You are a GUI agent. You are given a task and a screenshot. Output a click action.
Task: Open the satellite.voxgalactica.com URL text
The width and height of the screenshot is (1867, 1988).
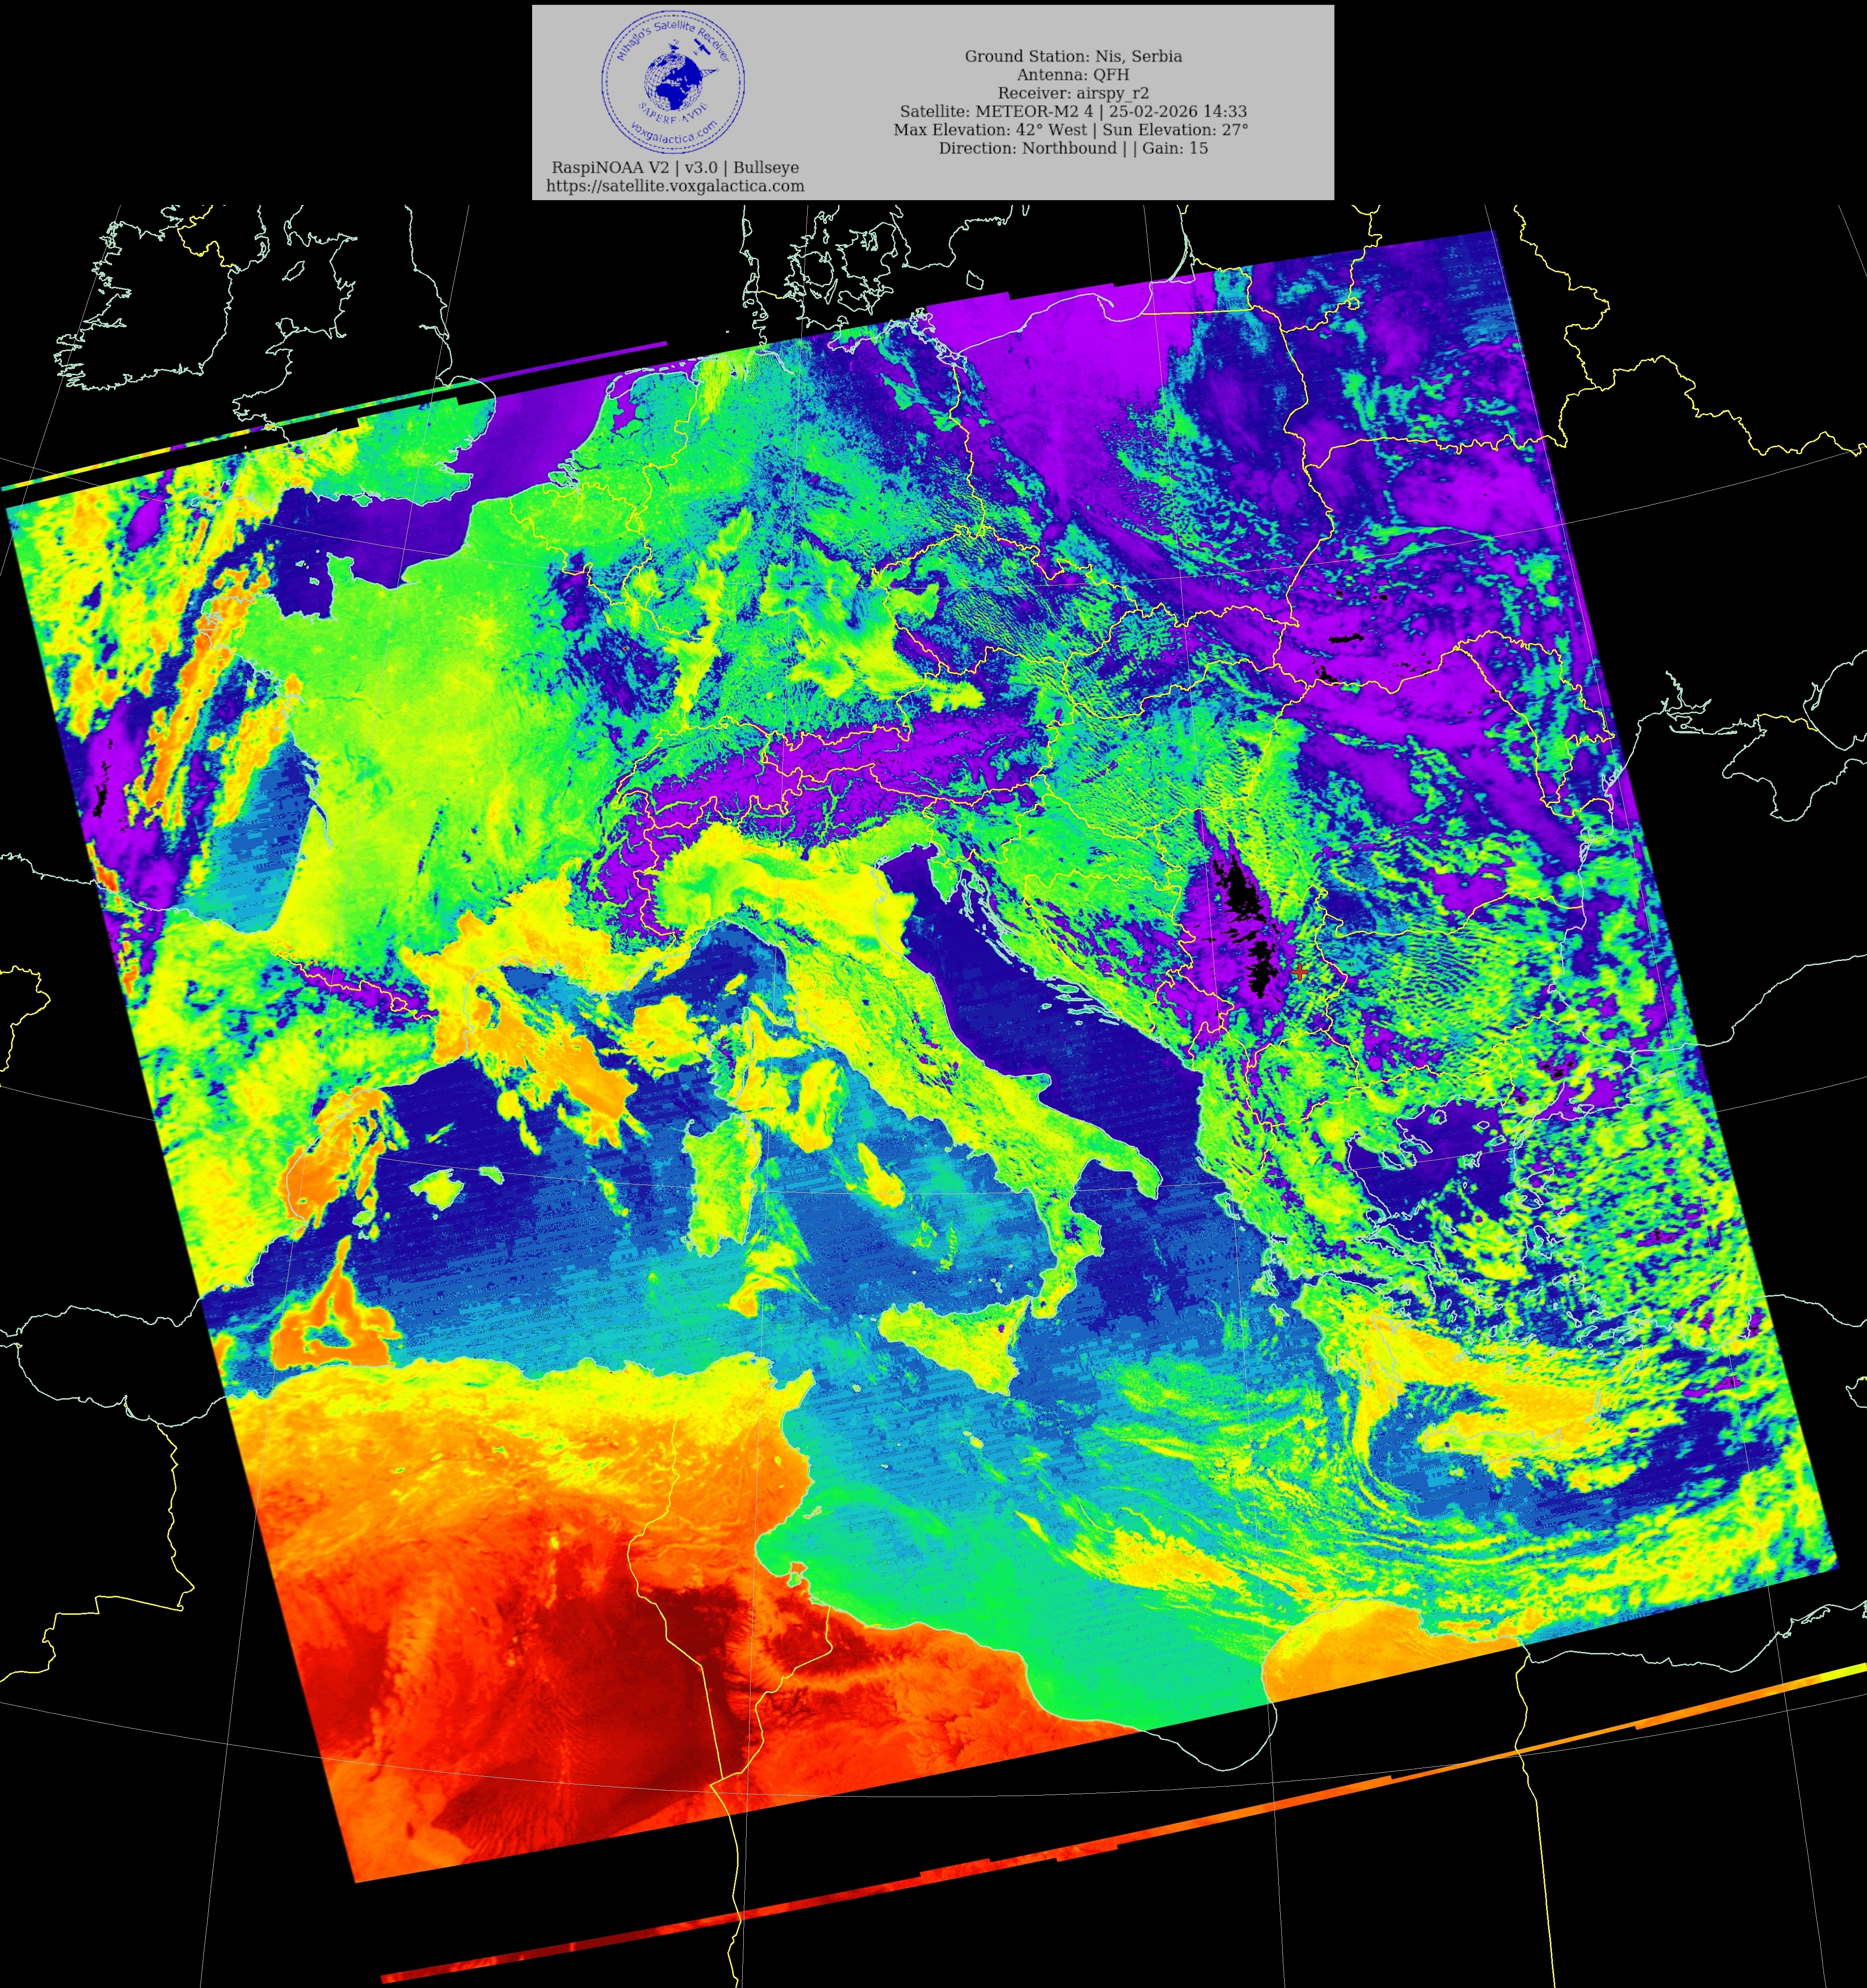tap(675, 186)
